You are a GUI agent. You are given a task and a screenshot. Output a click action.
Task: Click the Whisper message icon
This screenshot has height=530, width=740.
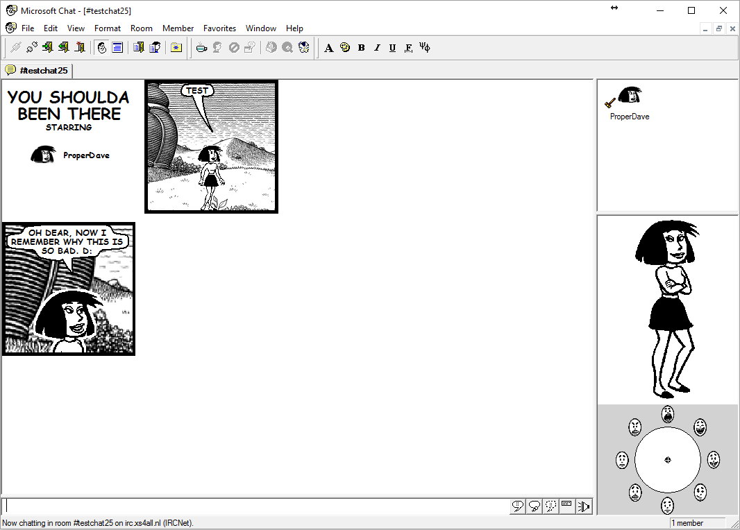[x=550, y=506]
